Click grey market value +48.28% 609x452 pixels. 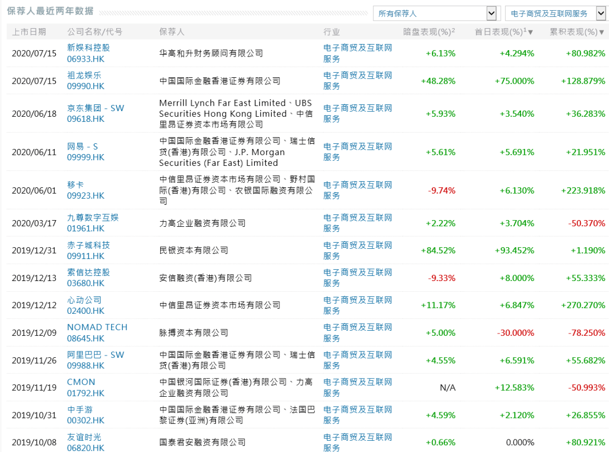click(x=438, y=81)
